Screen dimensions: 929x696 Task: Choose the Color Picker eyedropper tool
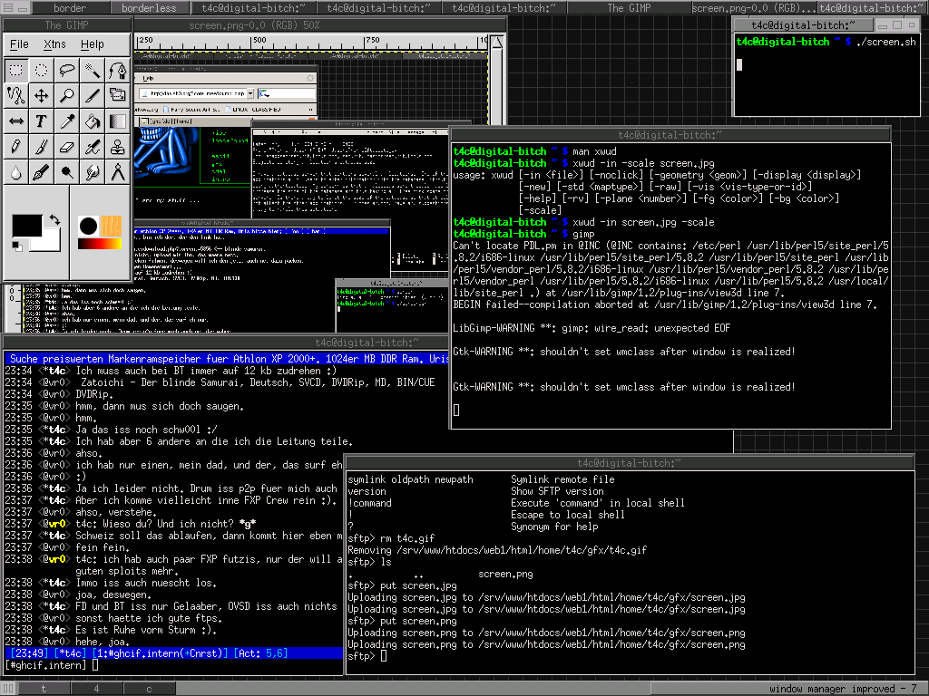[67, 121]
